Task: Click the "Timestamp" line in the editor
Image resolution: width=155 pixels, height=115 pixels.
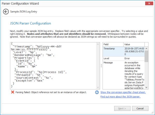Action: (37, 47)
